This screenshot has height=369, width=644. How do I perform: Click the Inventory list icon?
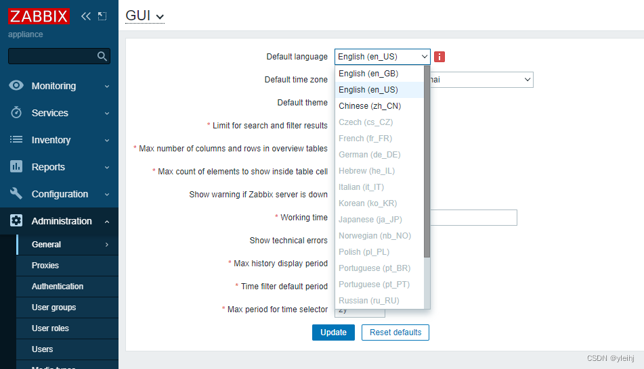16,140
